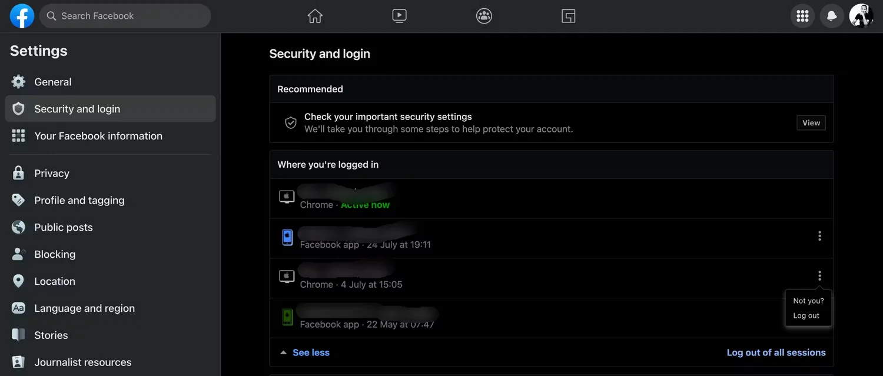883x376 pixels.
Task: Click Log out of all sessions link
Action: pos(776,352)
